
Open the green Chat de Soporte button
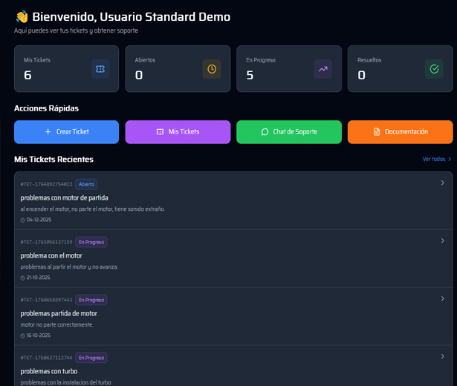[289, 131]
